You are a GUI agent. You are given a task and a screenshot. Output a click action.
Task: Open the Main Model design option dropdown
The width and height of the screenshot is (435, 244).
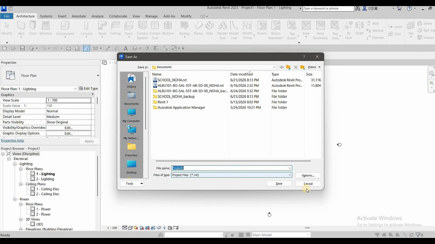(x=308, y=235)
